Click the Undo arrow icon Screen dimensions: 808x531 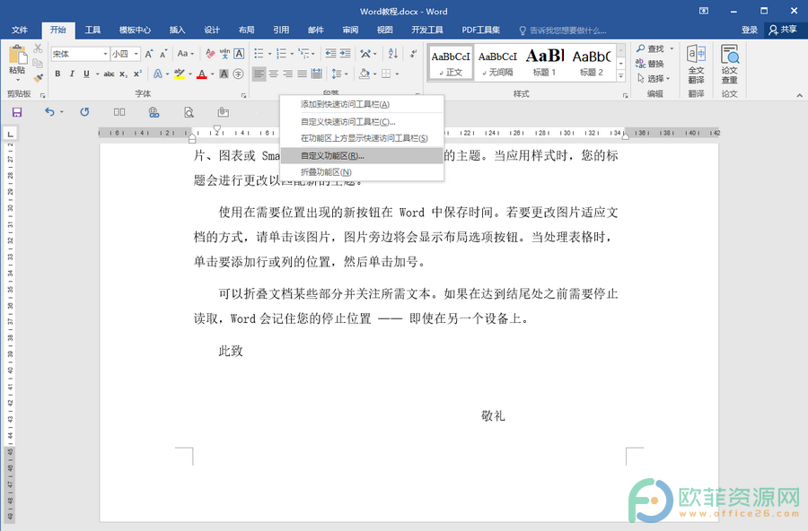point(49,112)
